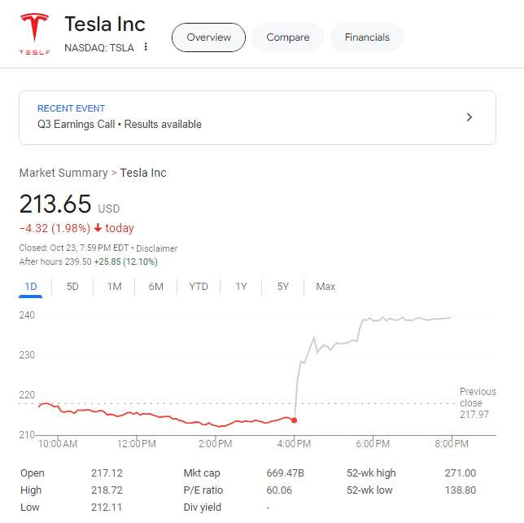Click the red closing-price dot on chart
The image size is (524, 523).
(294, 420)
